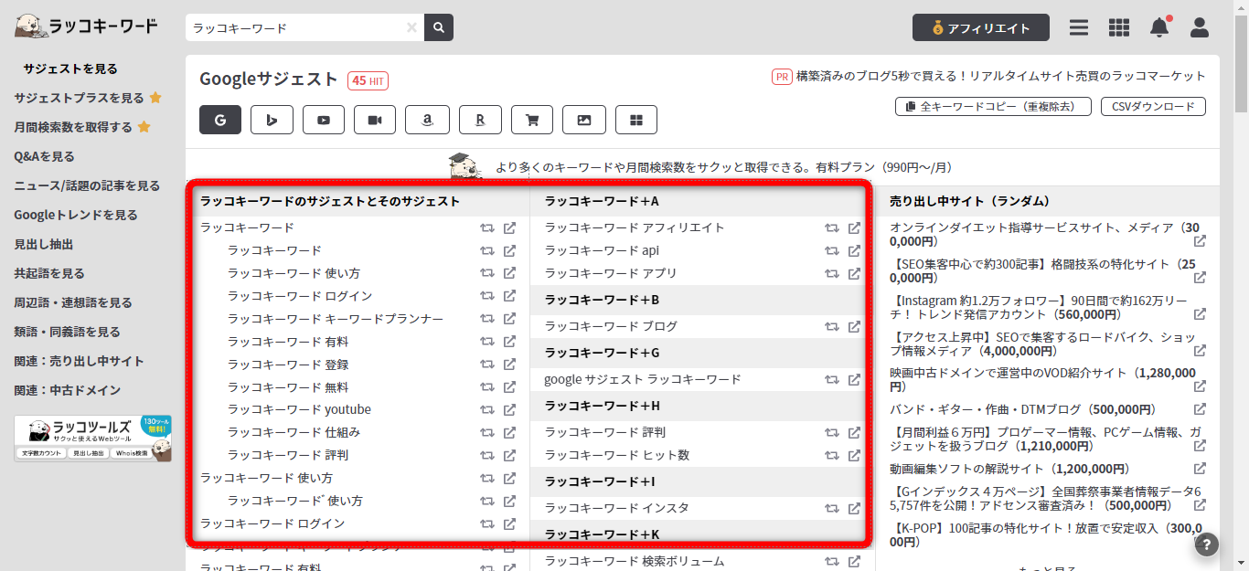Open the help question mark icon
Image resolution: width=1249 pixels, height=571 pixels.
[1207, 545]
